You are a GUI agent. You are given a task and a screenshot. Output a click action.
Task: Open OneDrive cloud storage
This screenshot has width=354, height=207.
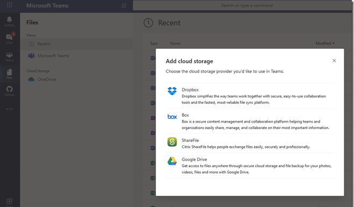coord(77,79)
